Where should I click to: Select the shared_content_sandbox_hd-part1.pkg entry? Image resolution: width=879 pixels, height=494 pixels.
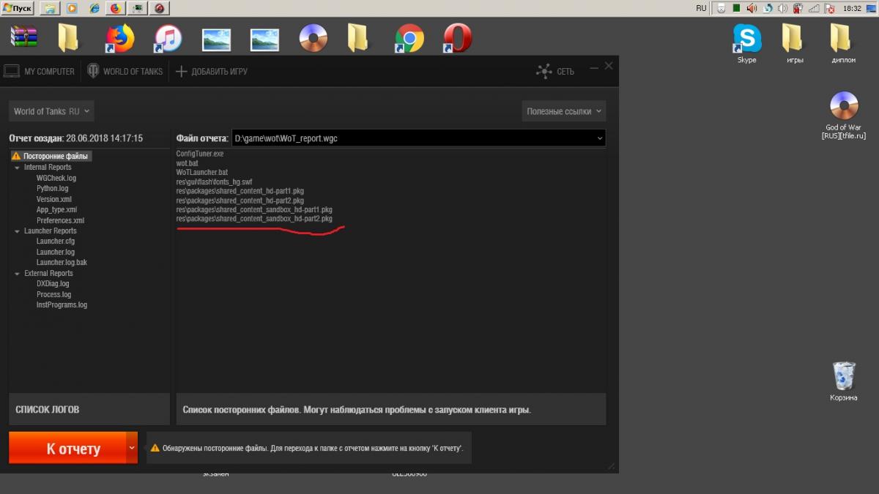coord(254,209)
